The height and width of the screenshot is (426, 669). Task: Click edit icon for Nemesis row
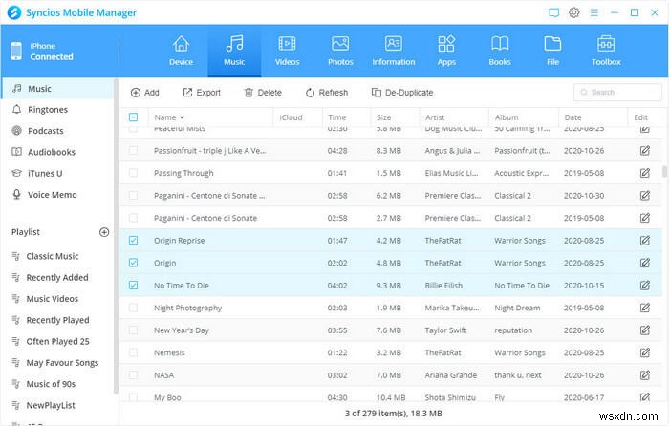[645, 352]
